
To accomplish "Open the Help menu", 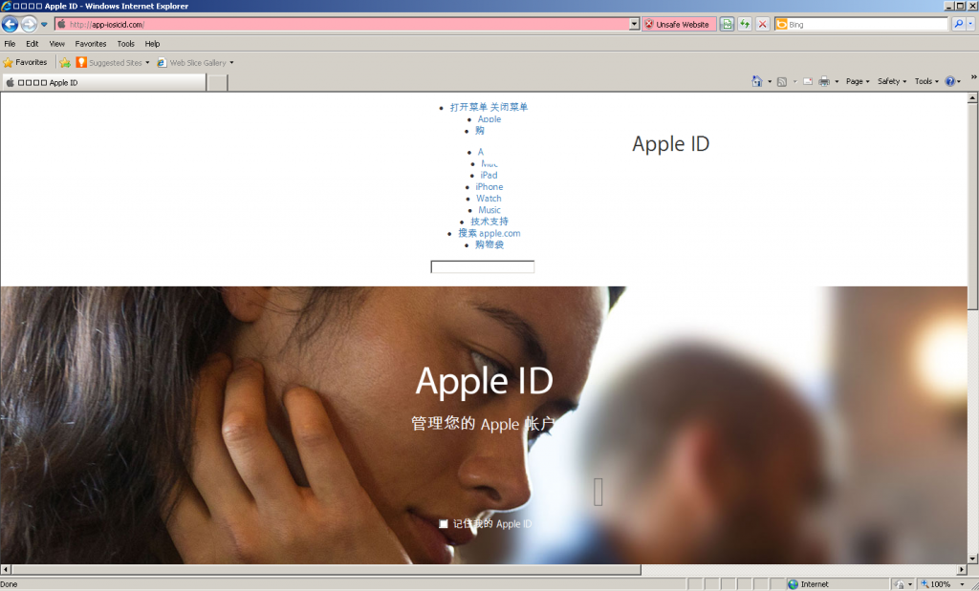I will (x=152, y=44).
